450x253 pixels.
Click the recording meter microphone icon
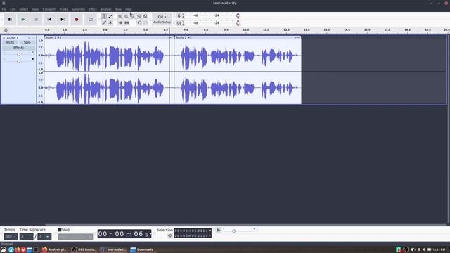coord(179,16)
